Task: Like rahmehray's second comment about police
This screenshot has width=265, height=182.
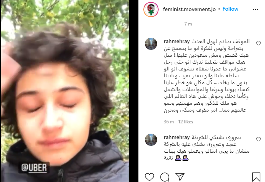Action: 259,139
